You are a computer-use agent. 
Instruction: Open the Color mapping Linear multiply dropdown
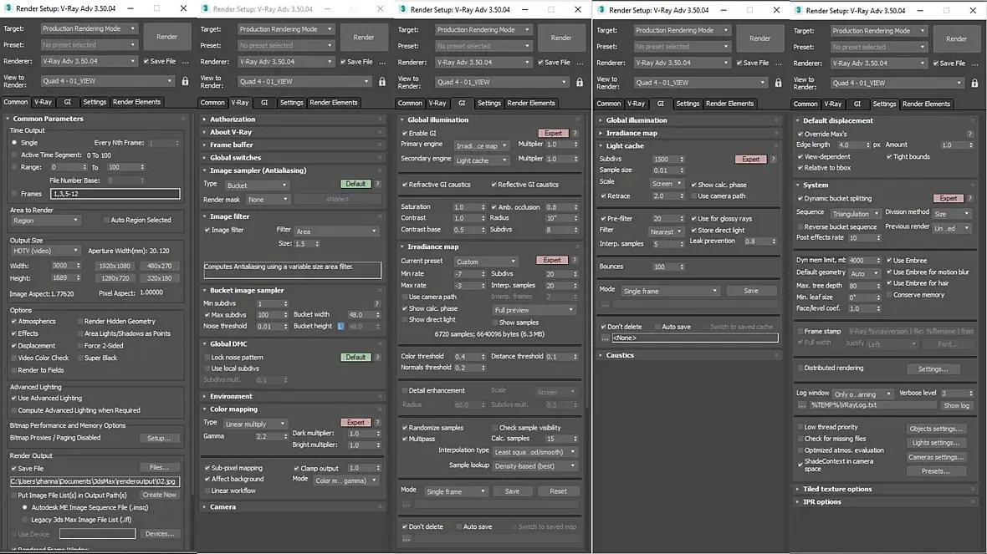point(255,424)
